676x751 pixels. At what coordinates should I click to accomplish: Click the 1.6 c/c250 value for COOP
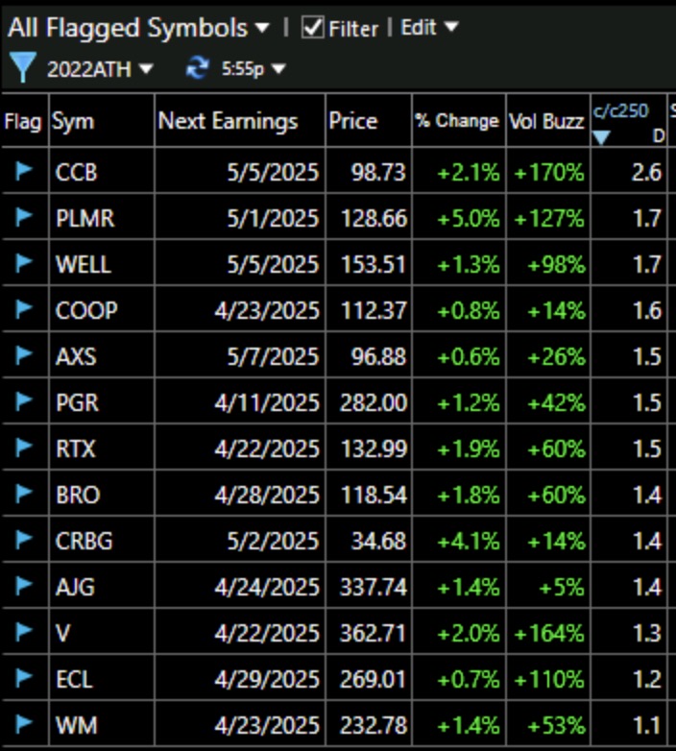(x=648, y=310)
